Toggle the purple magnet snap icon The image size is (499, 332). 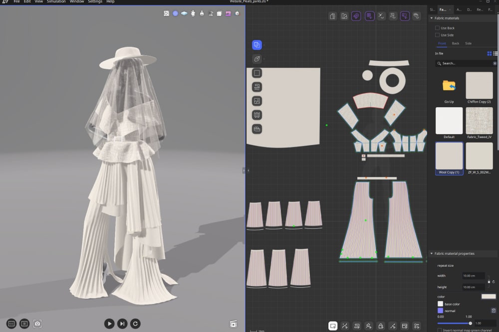[356, 16]
